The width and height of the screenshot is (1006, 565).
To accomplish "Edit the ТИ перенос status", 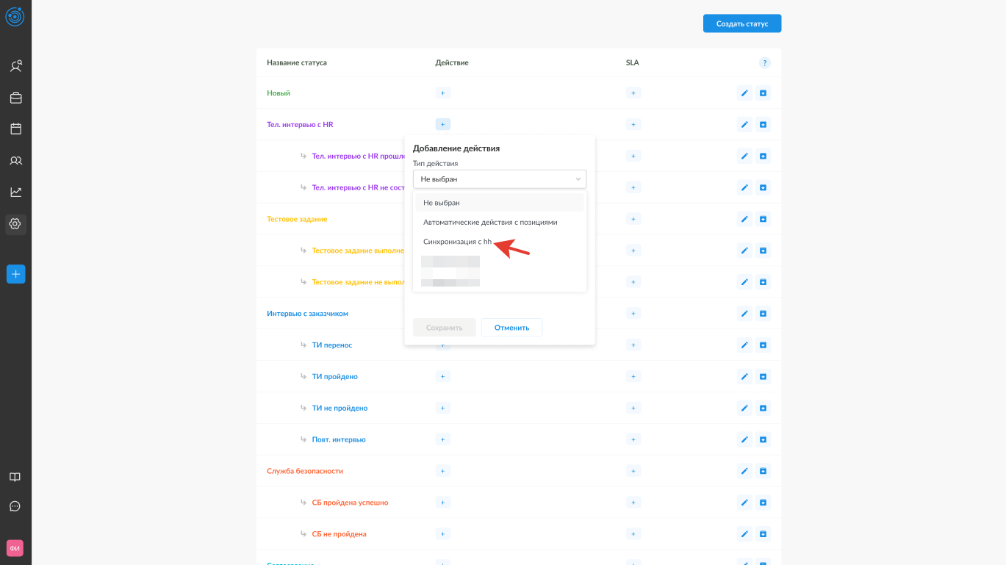I will coord(744,345).
